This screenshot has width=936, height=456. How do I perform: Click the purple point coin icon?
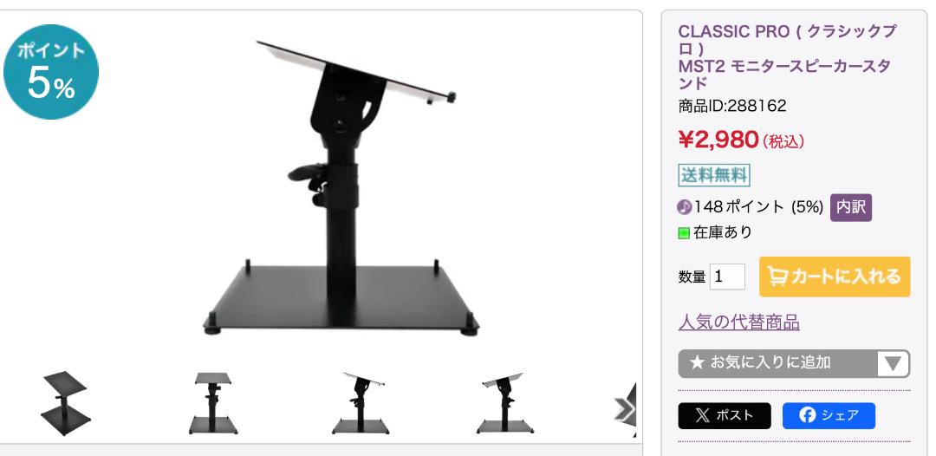(x=685, y=208)
